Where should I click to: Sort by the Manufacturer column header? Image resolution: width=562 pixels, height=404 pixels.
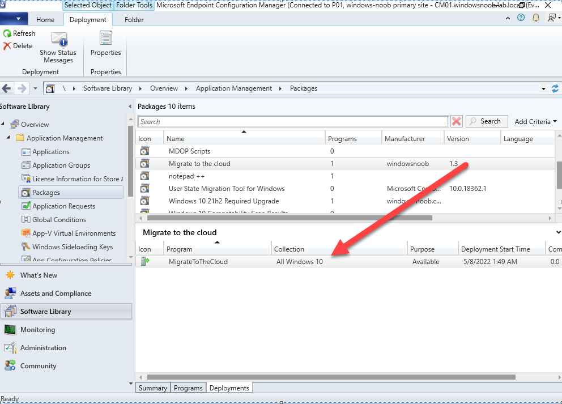coord(412,138)
